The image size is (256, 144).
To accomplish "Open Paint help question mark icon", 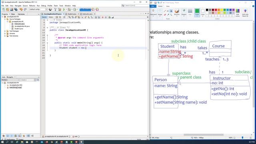I will (253, 6).
